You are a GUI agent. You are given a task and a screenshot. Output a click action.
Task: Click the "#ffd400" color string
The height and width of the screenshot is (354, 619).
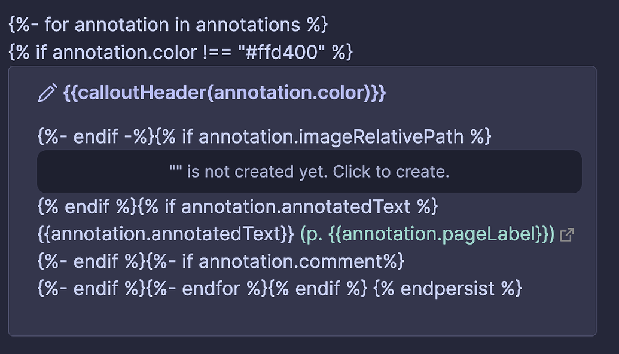(x=282, y=52)
